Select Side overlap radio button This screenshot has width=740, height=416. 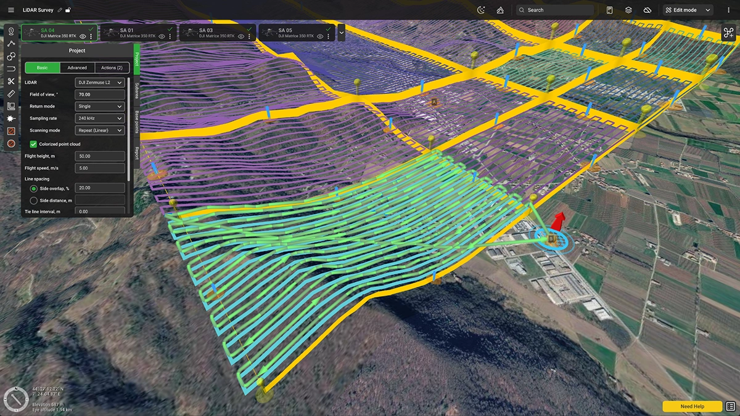pos(33,188)
